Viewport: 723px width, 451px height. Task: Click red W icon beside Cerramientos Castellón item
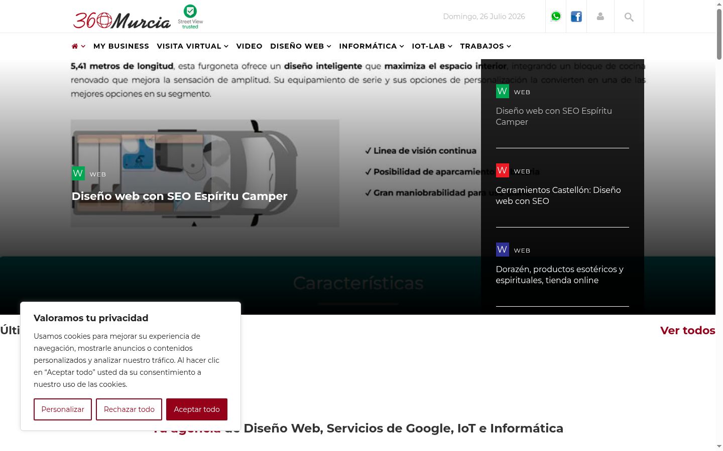[x=502, y=170]
